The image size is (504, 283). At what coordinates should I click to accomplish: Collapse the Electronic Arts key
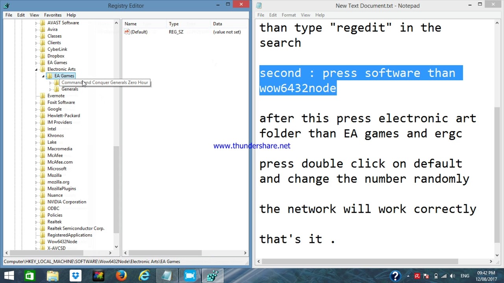tap(36, 70)
